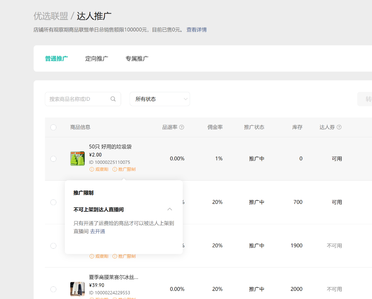
Task: Click price ¥2.00
Action: pos(96,155)
